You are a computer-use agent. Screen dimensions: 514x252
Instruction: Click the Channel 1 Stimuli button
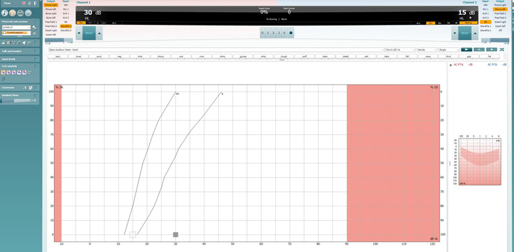[89, 33]
